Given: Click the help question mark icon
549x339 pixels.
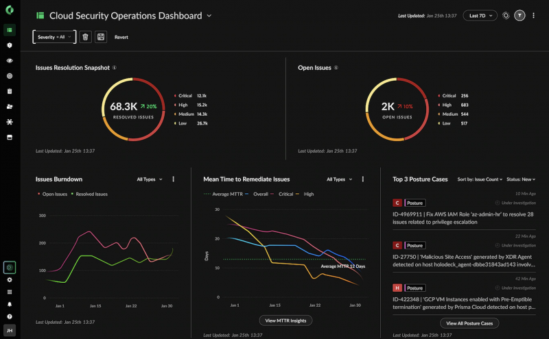Looking at the screenshot, I should coord(10,316).
